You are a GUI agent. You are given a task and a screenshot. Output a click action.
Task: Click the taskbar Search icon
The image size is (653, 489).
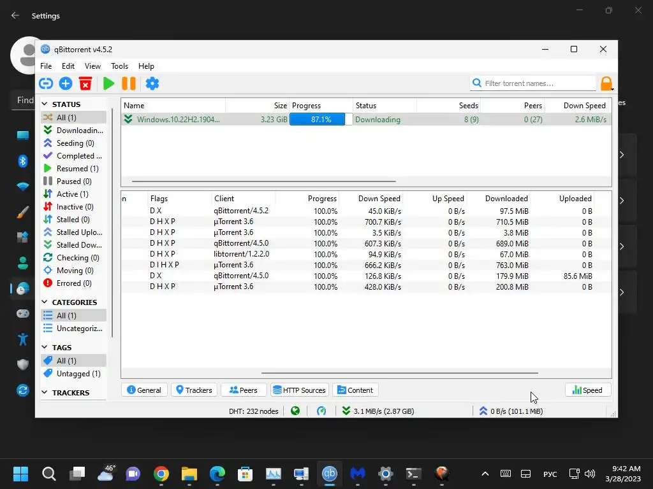48,474
